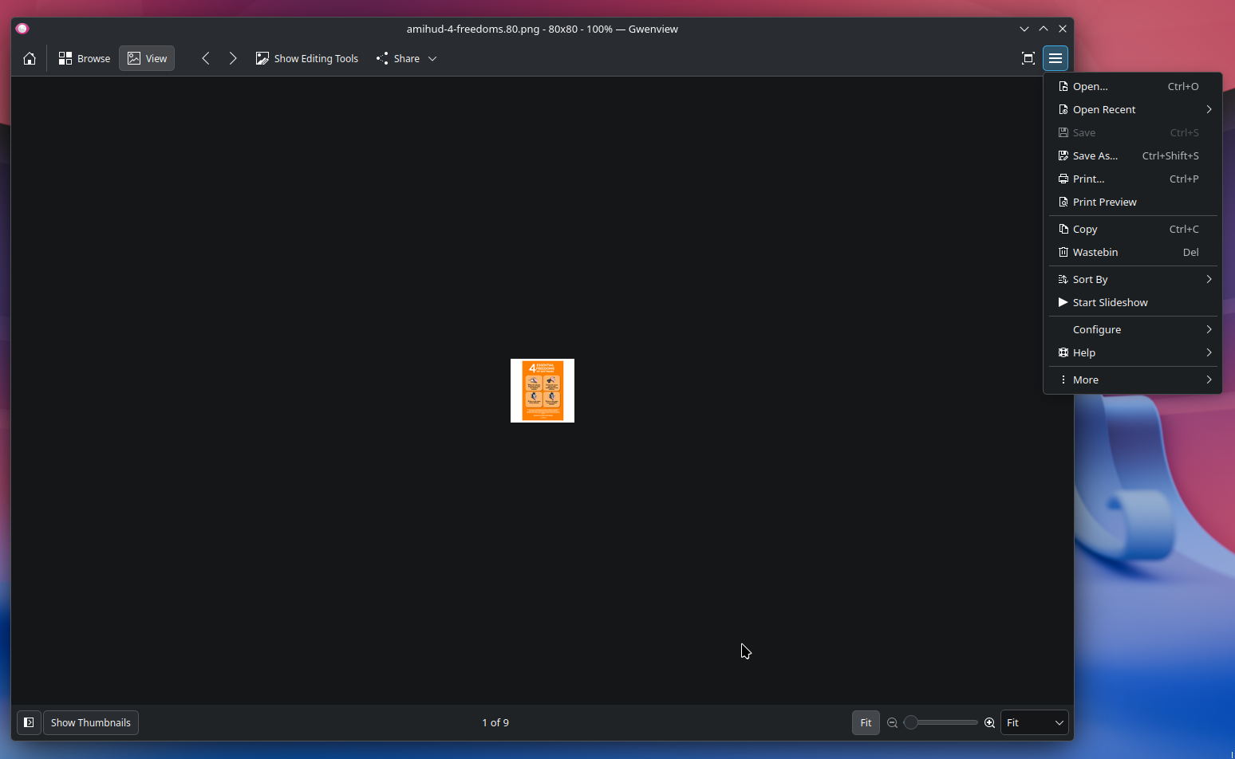Start Slideshow from the menu
Image resolution: width=1235 pixels, height=759 pixels.
[x=1133, y=302]
